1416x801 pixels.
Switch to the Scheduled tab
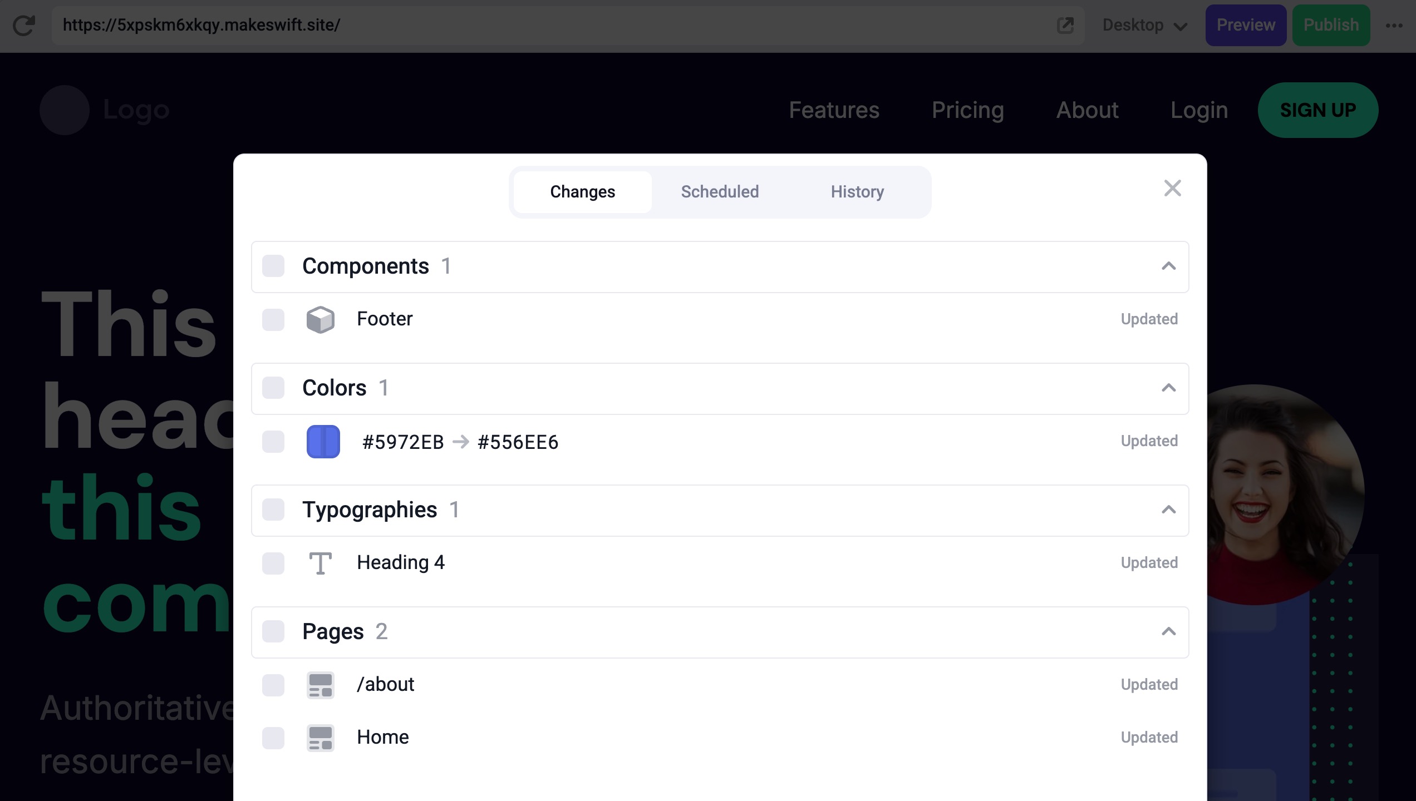tap(720, 192)
